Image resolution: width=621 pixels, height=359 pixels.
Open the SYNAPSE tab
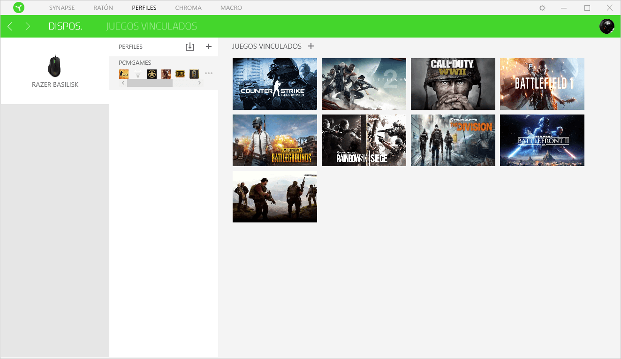pyautogui.click(x=62, y=8)
